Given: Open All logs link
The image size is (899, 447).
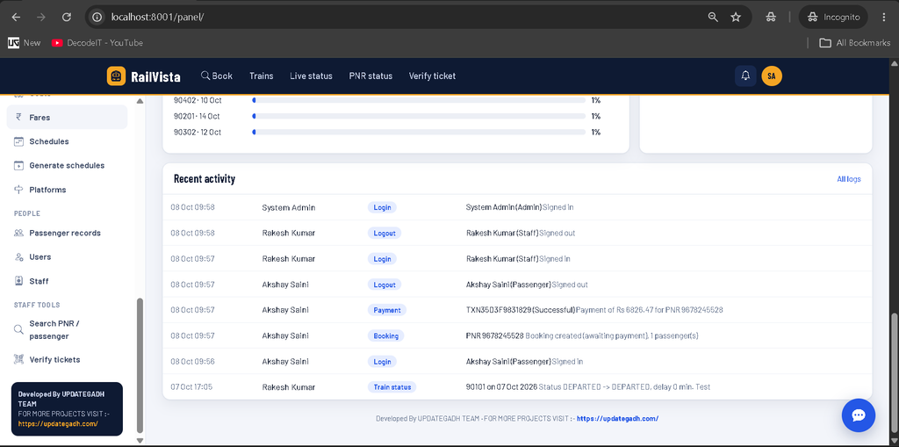Looking at the screenshot, I should [x=849, y=179].
